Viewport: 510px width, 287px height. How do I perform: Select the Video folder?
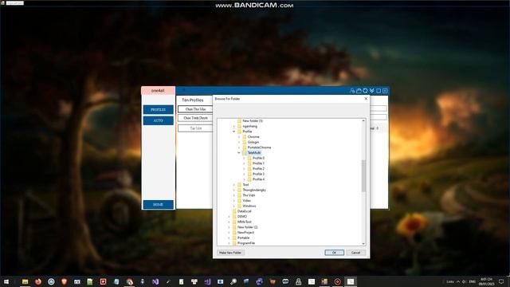(x=246, y=200)
